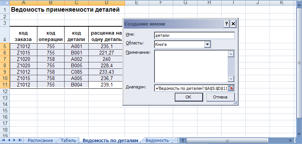Click cell with part code B004
Screen dimensions: 302x144
[77, 85]
